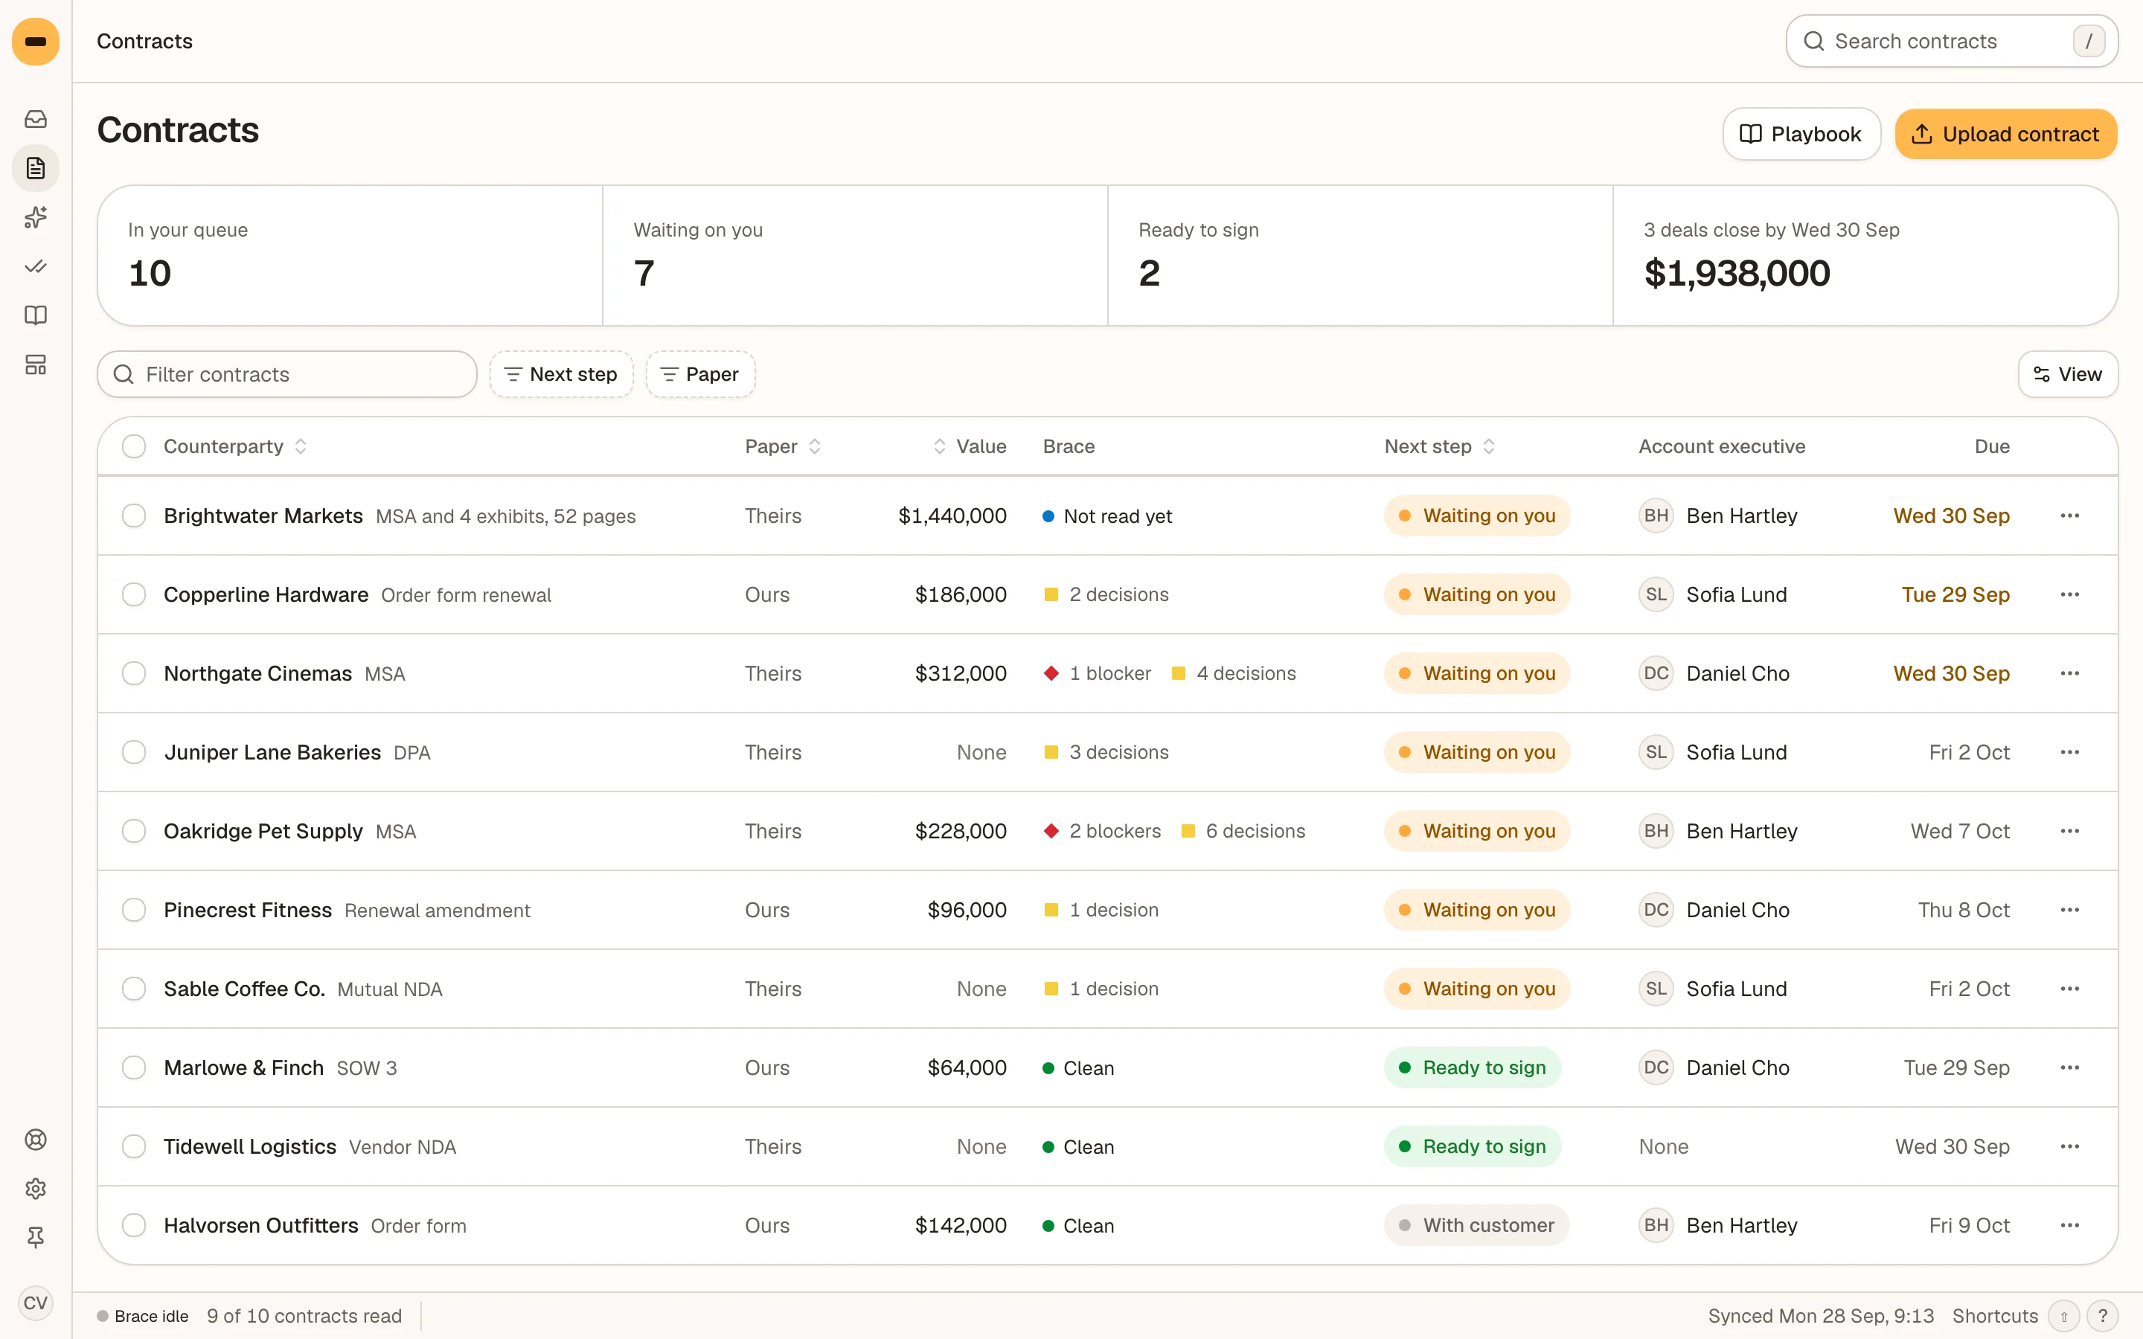Sort by Counterparty column
2143x1339 pixels.
(236, 446)
